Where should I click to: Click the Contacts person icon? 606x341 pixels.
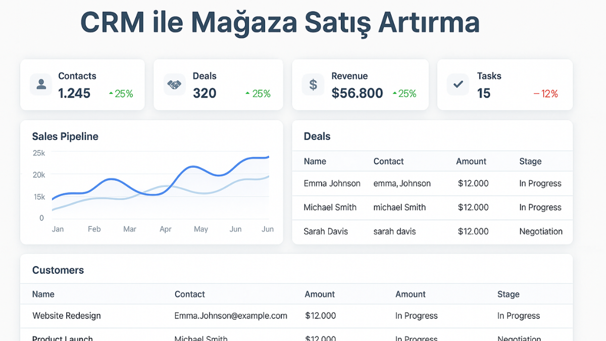coord(40,84)
